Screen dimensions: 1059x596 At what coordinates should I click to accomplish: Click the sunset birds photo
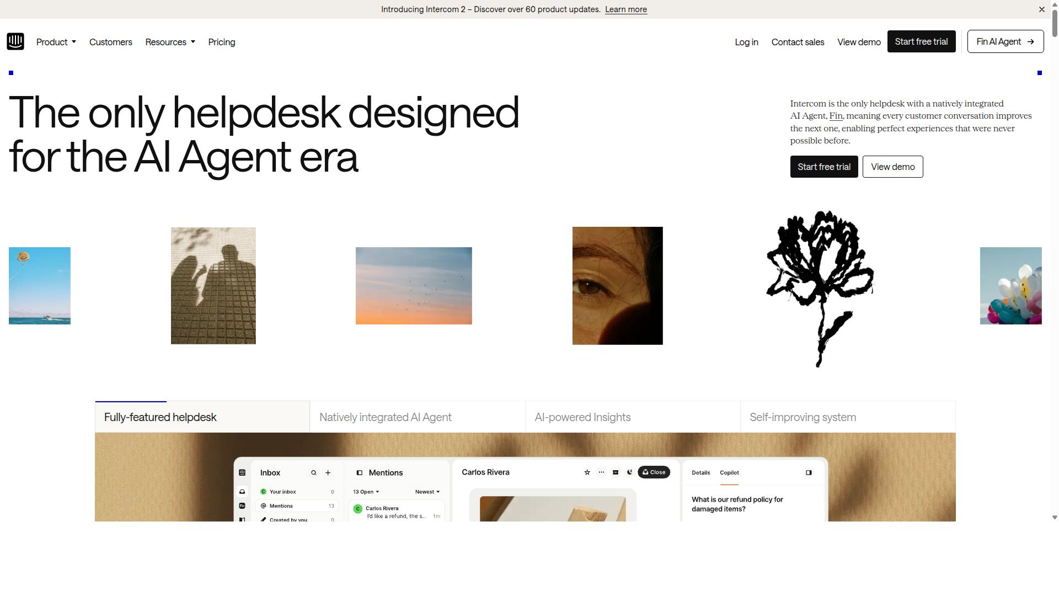coord(414,286)
